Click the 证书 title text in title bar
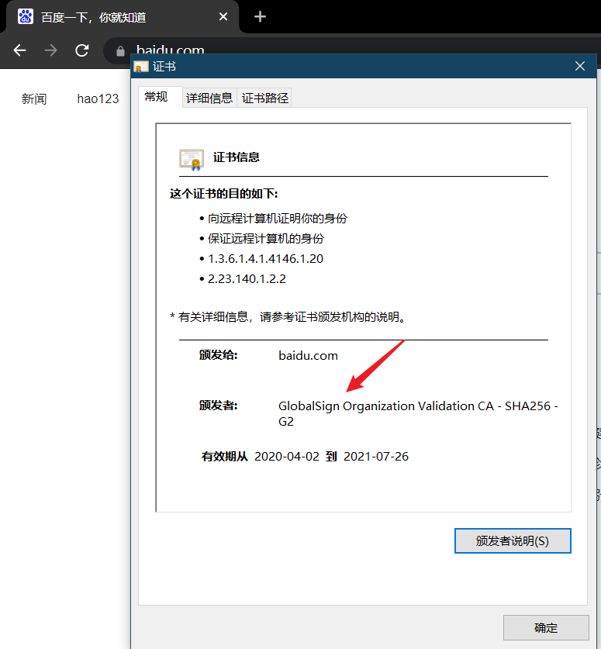601x649 pixels. [x=164, y=67]
